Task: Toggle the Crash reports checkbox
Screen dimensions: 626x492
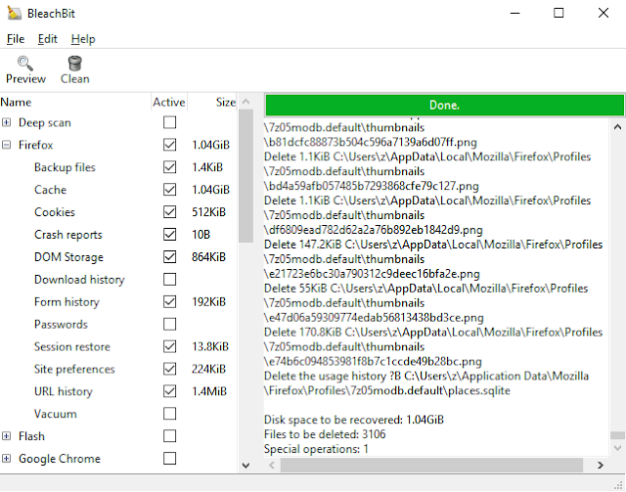Action: [x=169, y=234]
